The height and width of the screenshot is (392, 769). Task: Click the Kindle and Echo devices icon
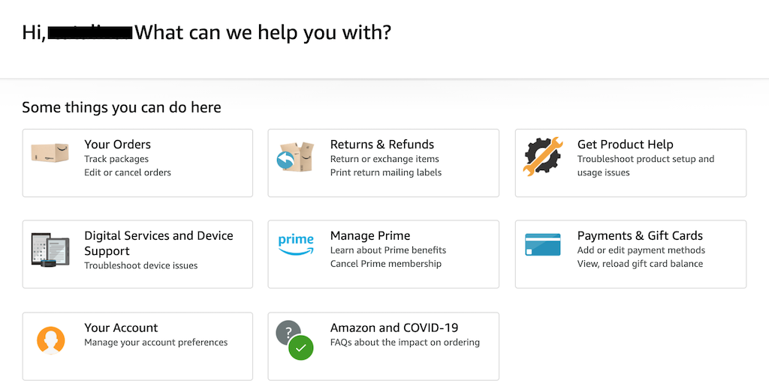coord(50,250)
